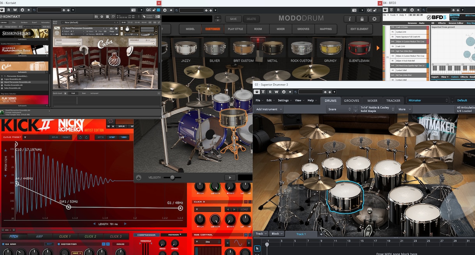Toggle GATE in Kick 2 curve editor
The image size is (475, 255).
[x=101, y=137]
